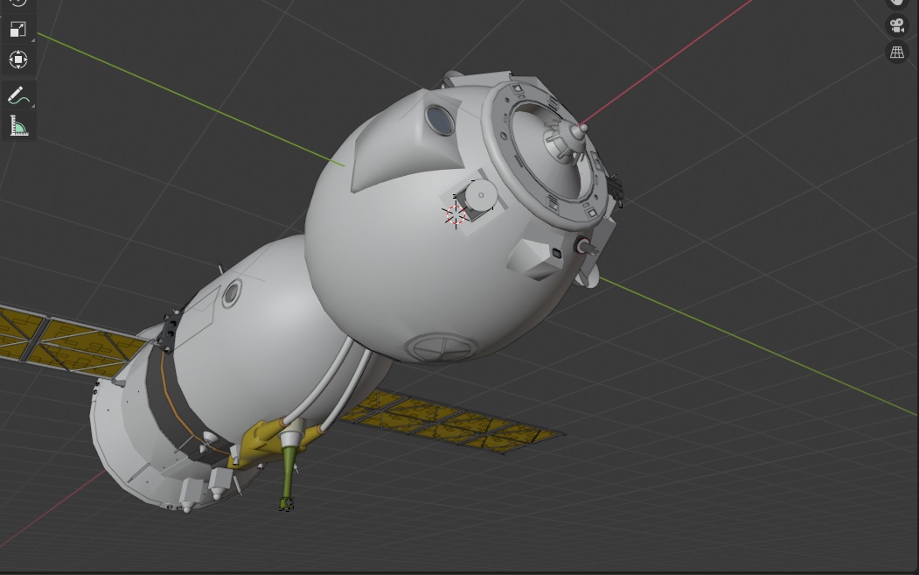This screenshot has height=575, width=919.
Task: Select the green docking probe antenna
Action: pos(288,478)
